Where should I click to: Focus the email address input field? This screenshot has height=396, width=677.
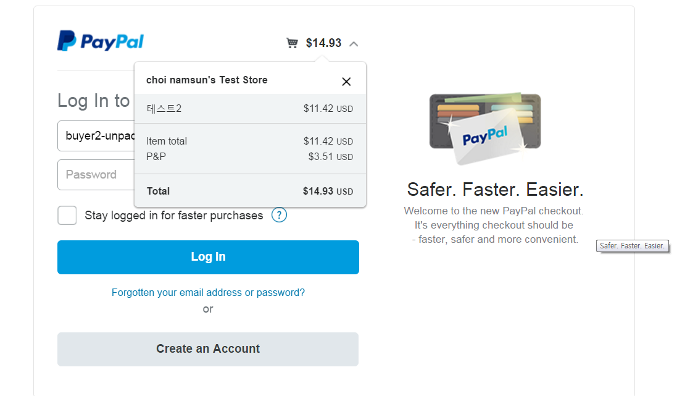click(x=96, y=137)
